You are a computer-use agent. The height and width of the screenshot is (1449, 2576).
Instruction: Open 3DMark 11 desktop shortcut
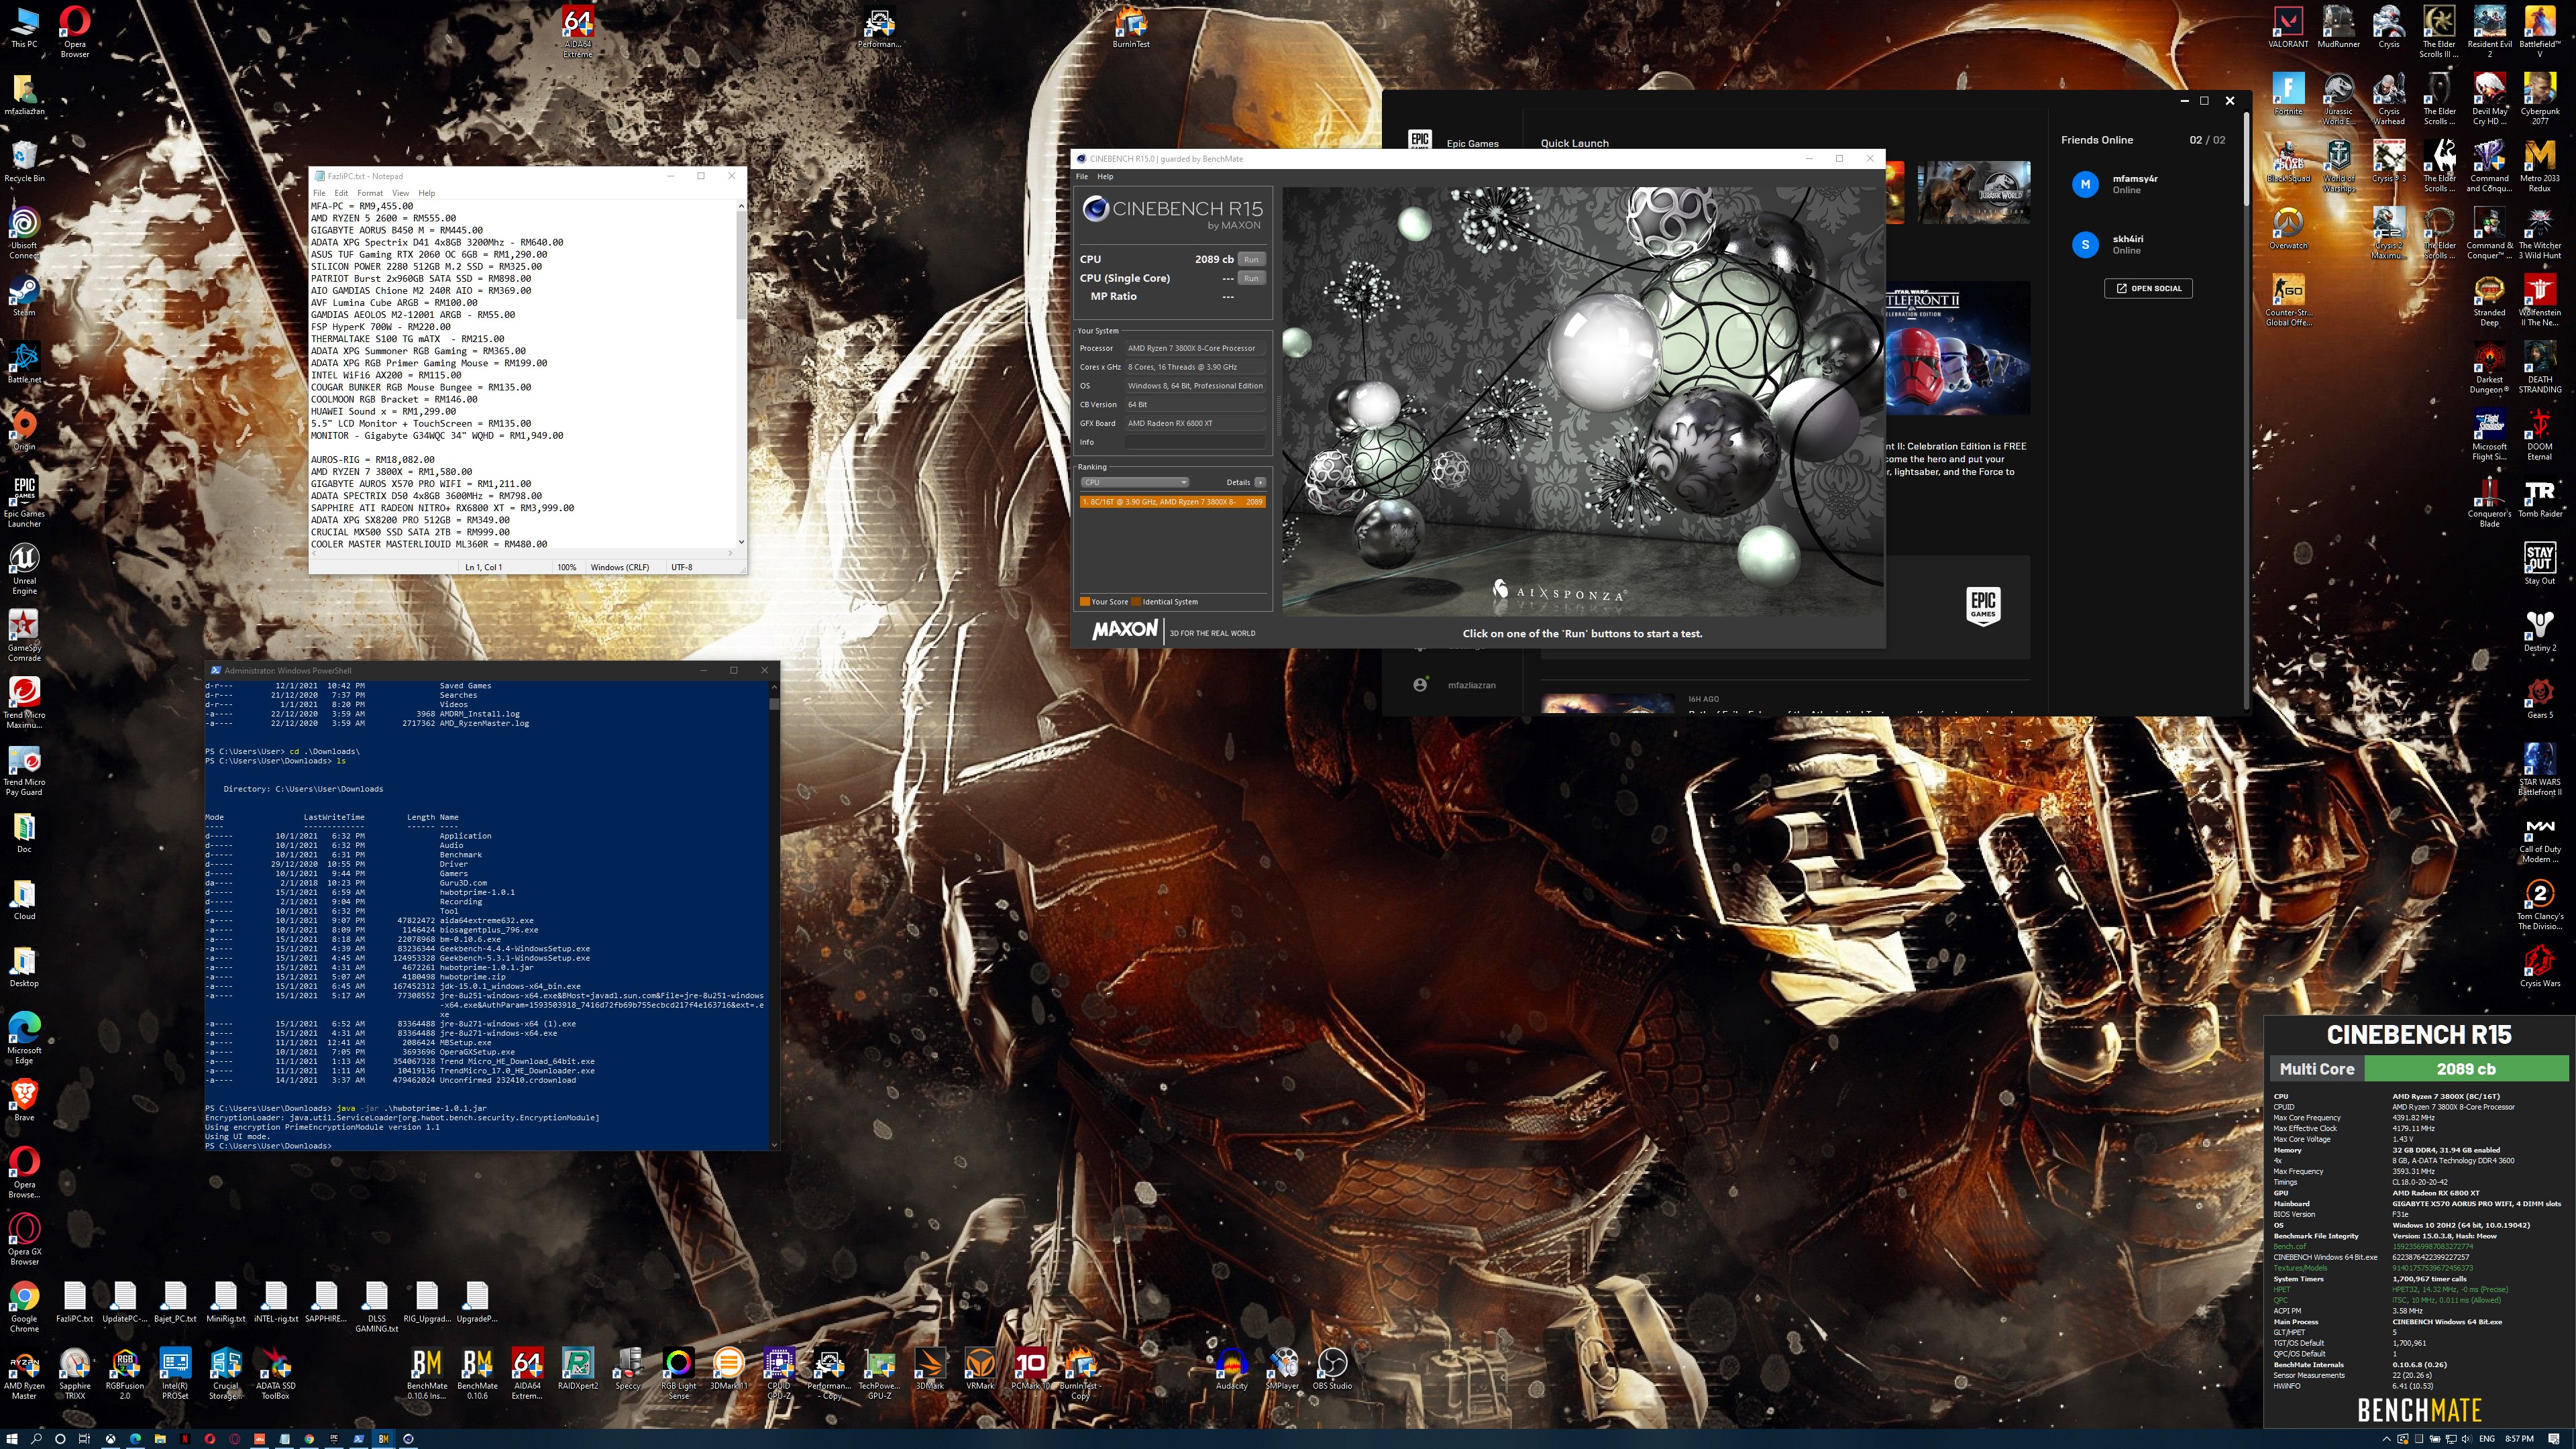729,1368
